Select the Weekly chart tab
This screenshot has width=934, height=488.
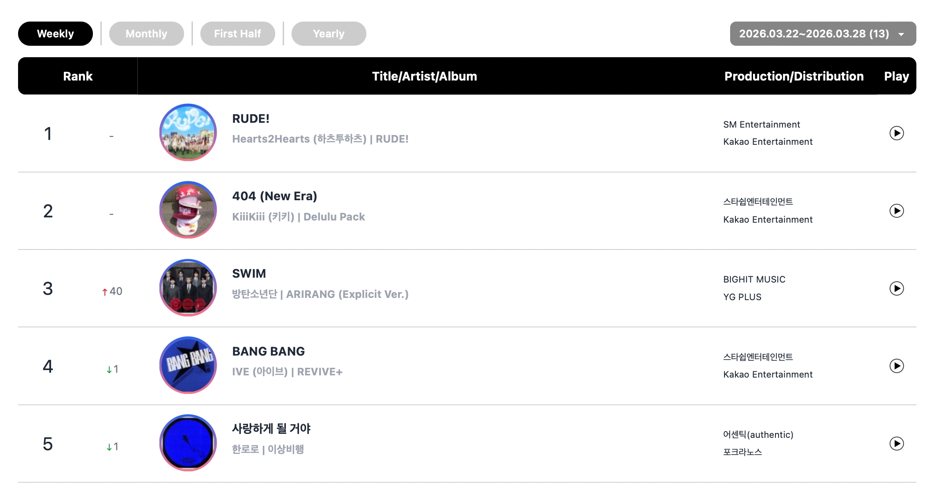[55, 34]
